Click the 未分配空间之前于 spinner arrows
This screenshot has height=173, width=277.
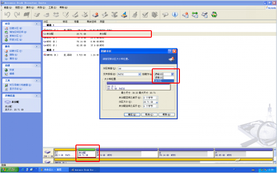pyautogui.click(x=157, y=98)
